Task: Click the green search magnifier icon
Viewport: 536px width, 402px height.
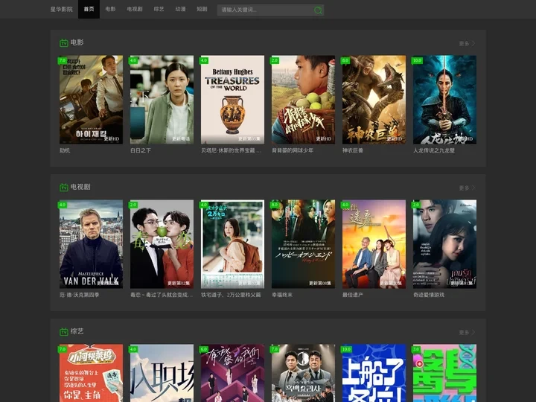Action: pyautogui.click(x=318, y=10)
